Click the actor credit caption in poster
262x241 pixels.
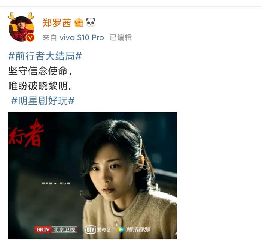point(56,183)
